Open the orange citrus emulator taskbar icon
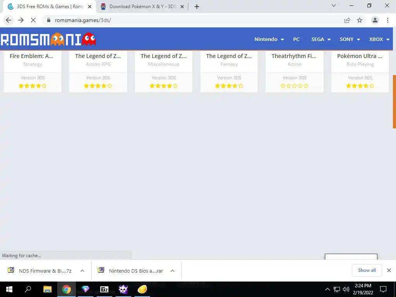Viewport: 396px width, 297px height. coord(142,289)
